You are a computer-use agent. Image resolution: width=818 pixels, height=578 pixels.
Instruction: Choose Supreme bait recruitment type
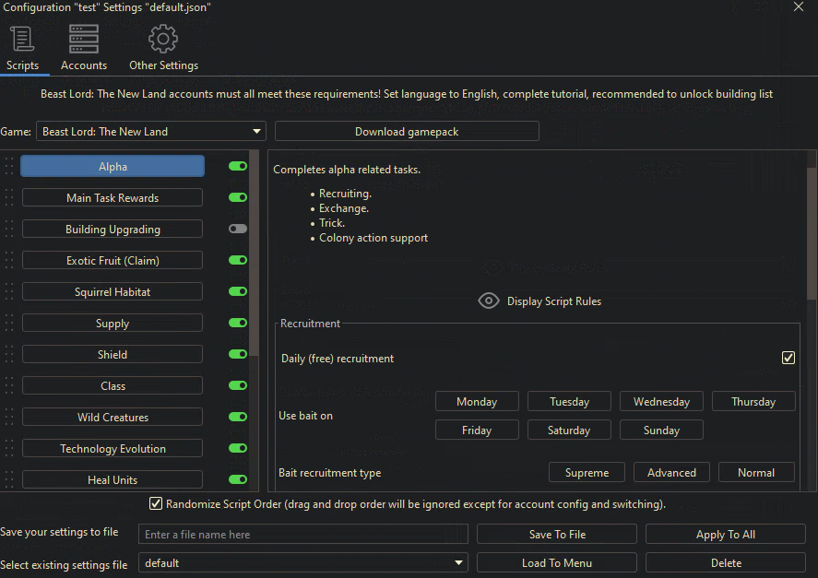pos(587,473)
